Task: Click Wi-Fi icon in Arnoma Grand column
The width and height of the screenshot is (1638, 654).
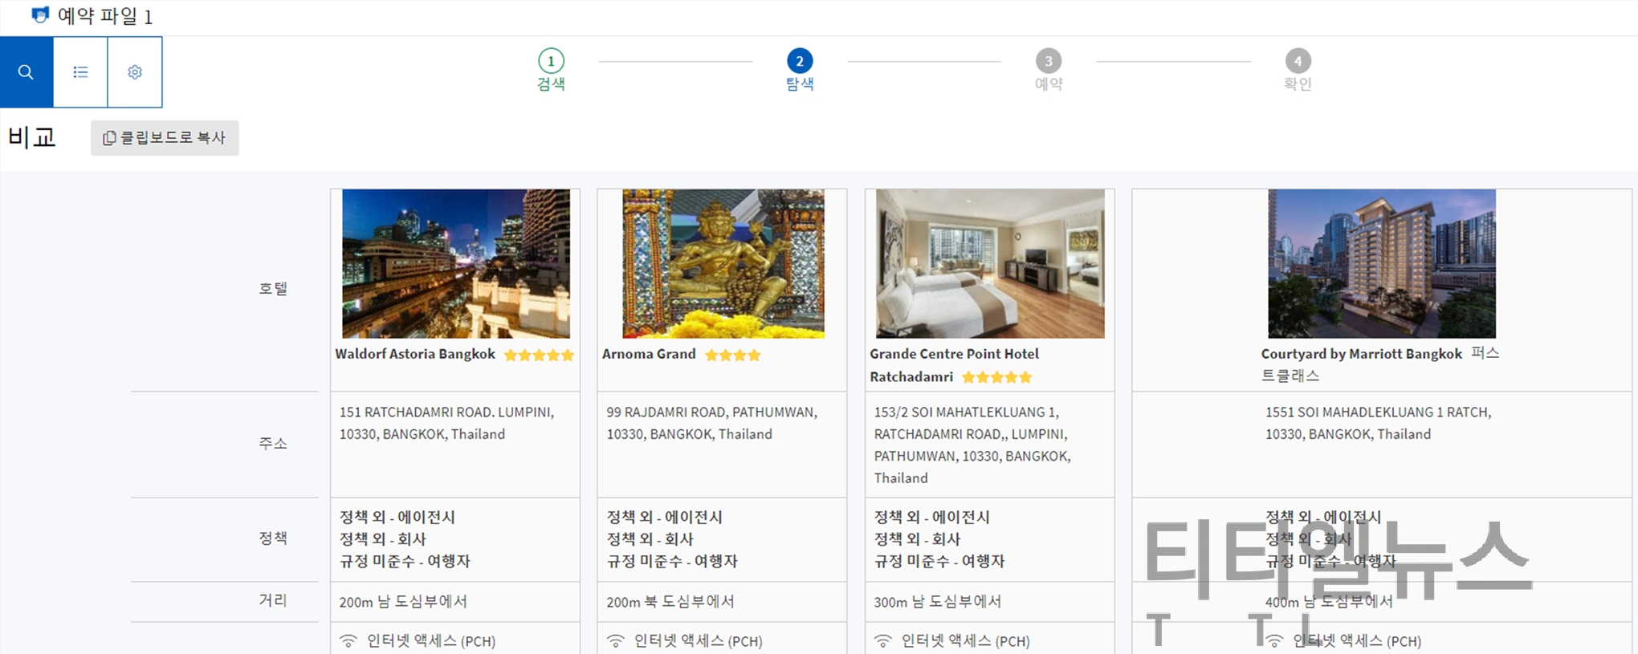Action: 615,641
